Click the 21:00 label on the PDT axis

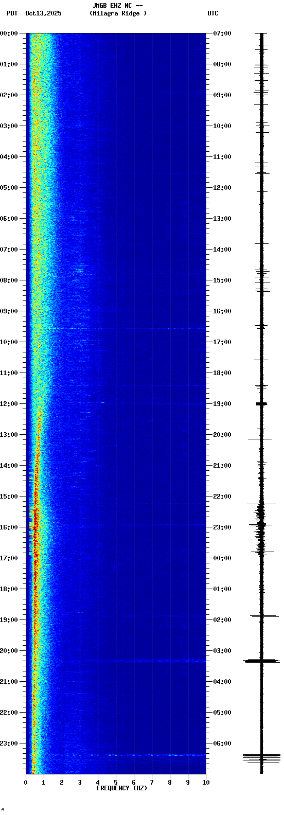(x=9, y=682)
